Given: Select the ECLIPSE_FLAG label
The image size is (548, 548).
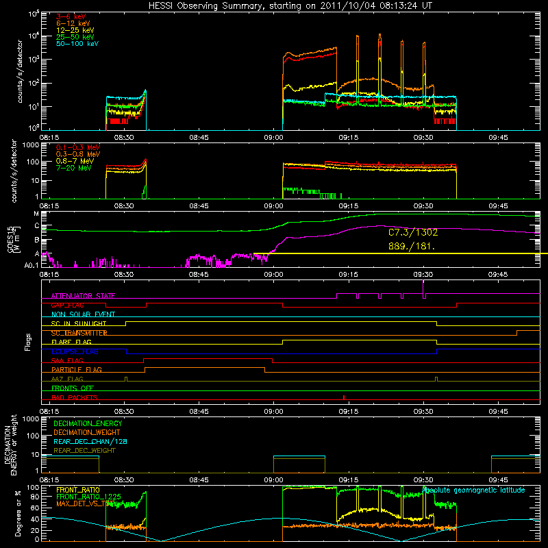Looking at the screenshot, I should tap(75, 351).
